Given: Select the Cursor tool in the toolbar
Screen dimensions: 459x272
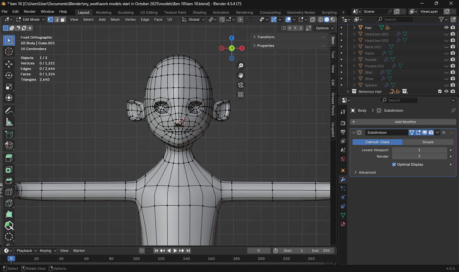Looking at the screenshot, I should (9, 51).
